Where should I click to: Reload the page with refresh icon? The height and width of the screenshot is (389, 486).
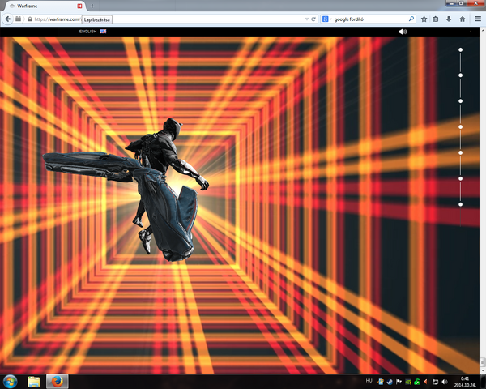[313, 19]
